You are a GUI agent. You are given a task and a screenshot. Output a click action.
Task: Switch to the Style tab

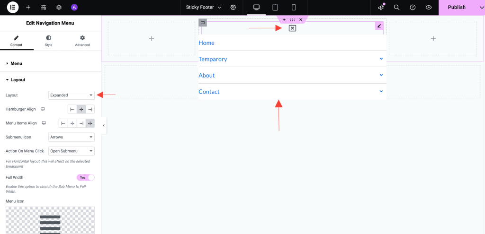(x=48, y=41)
